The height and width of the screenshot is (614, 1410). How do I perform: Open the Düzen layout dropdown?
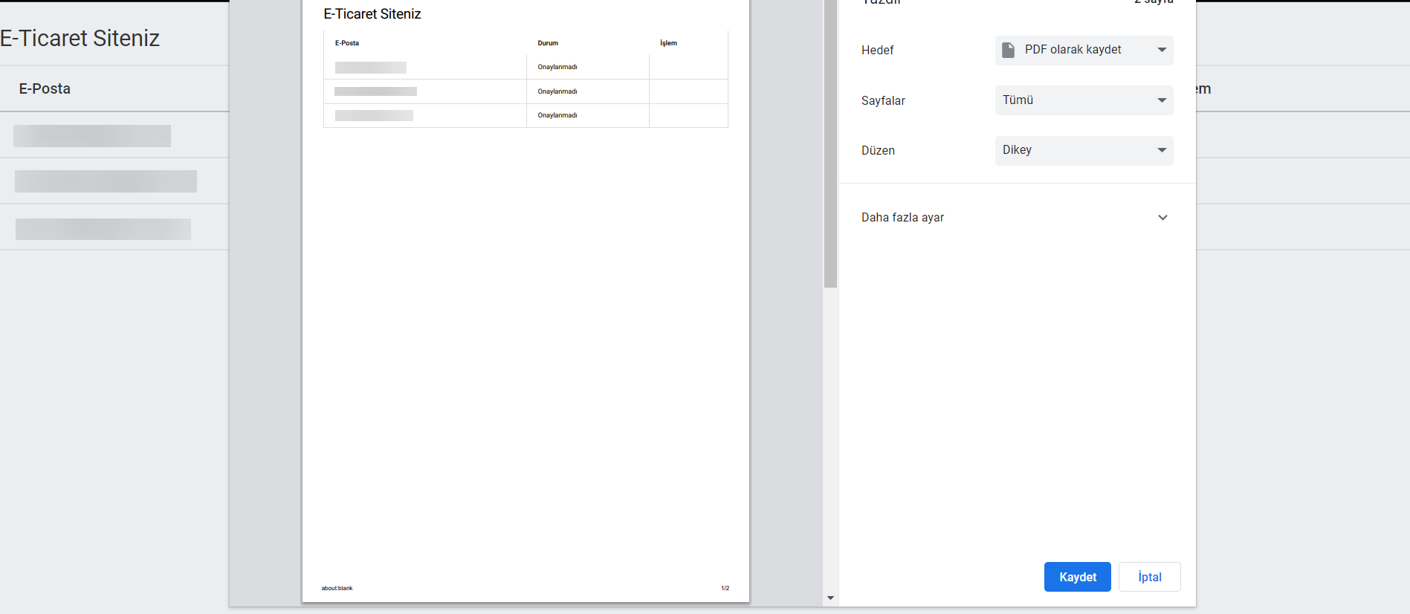coord(1084,150)
